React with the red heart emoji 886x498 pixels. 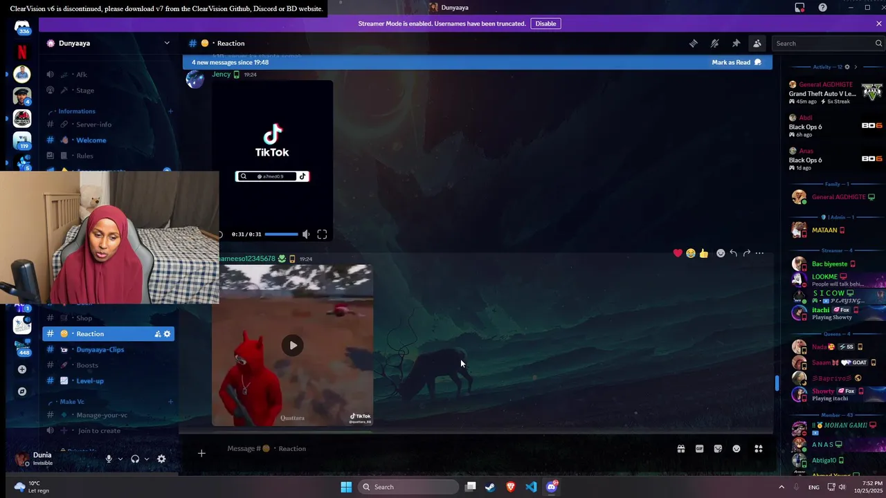click(x=678, y=253)
